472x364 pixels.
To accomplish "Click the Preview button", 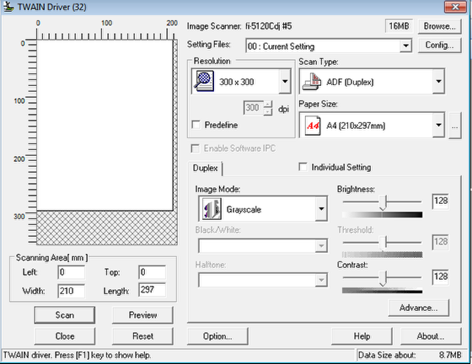I will [142, 315].
